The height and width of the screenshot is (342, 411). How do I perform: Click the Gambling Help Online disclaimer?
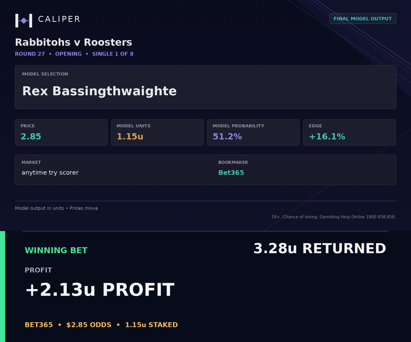click(x=334, y=217)
